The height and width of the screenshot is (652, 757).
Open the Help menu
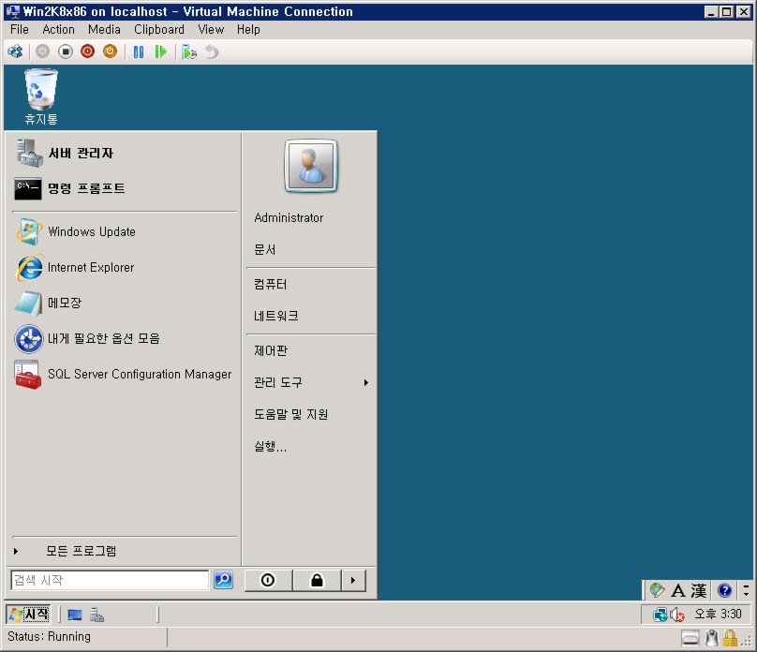pos(248,29)
